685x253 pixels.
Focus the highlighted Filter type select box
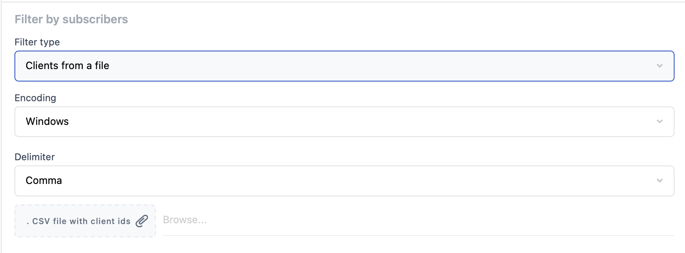345,66
